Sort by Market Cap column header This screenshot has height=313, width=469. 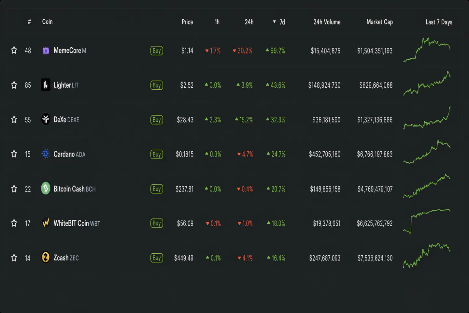(x=379, y=22)
